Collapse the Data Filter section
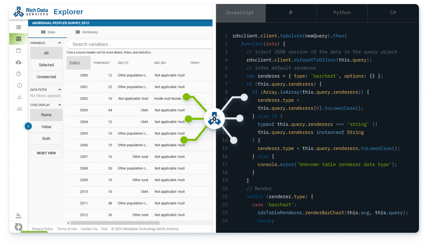 click(x=59, y=90)
